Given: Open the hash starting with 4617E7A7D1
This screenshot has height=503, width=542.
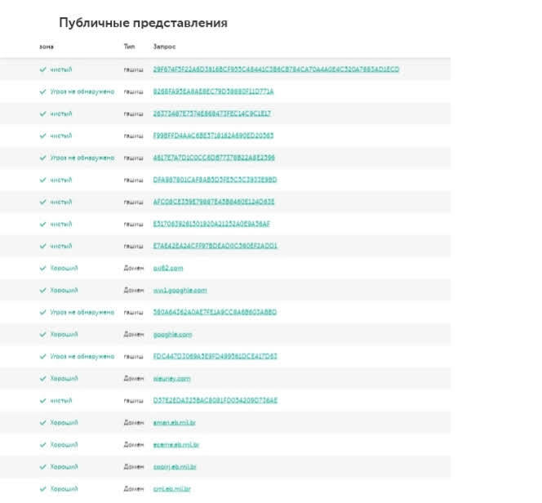Looking at the screenshot, I should (x=214, y=158).
